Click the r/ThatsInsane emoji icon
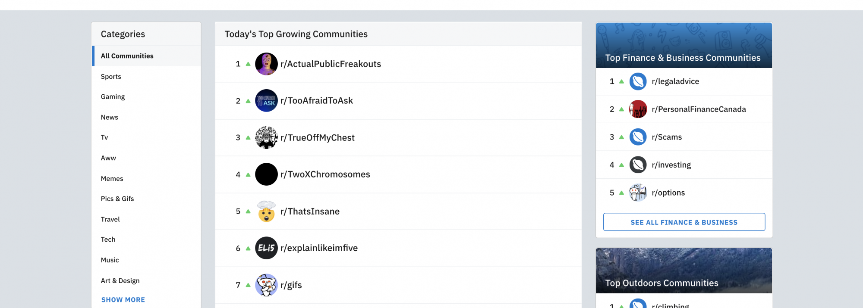The width and height of the screenshot is (863, 308). [266, 212]
